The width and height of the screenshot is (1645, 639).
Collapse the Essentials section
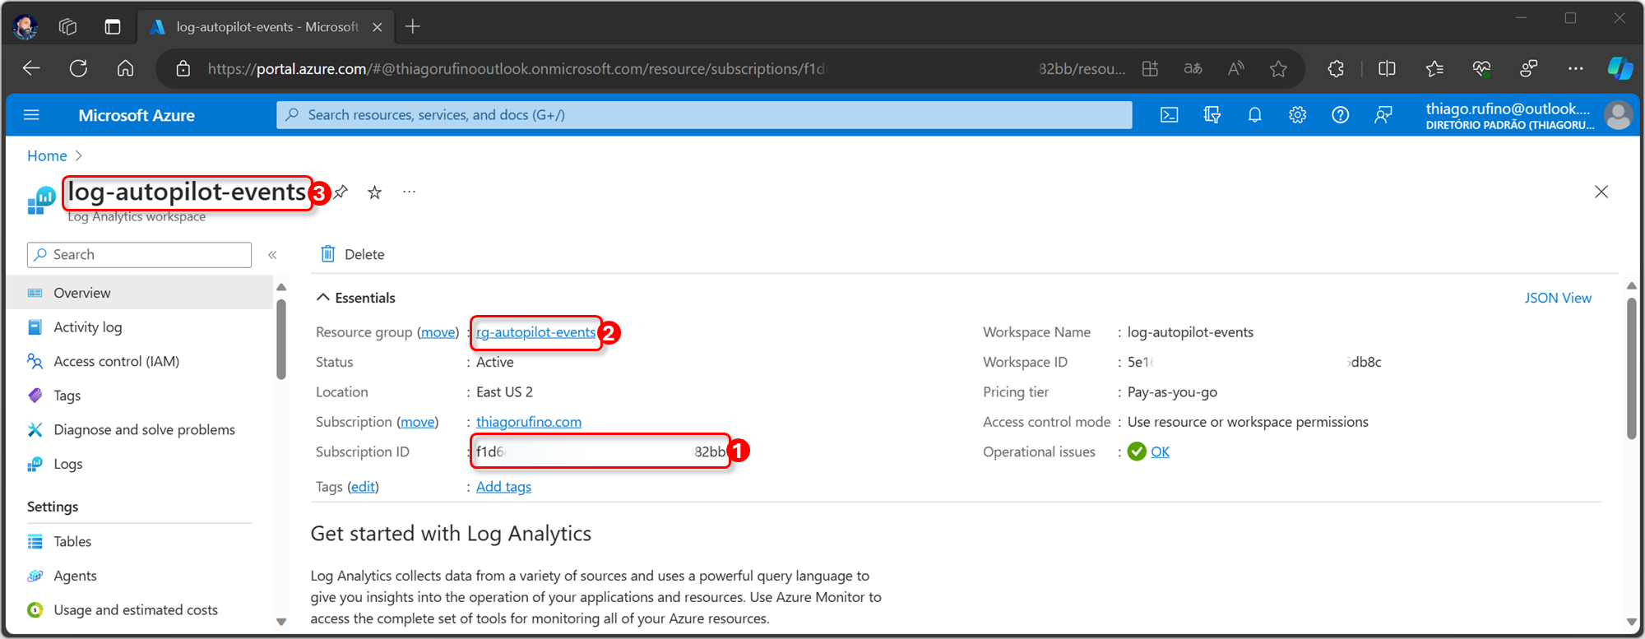(x=323, y=298)
